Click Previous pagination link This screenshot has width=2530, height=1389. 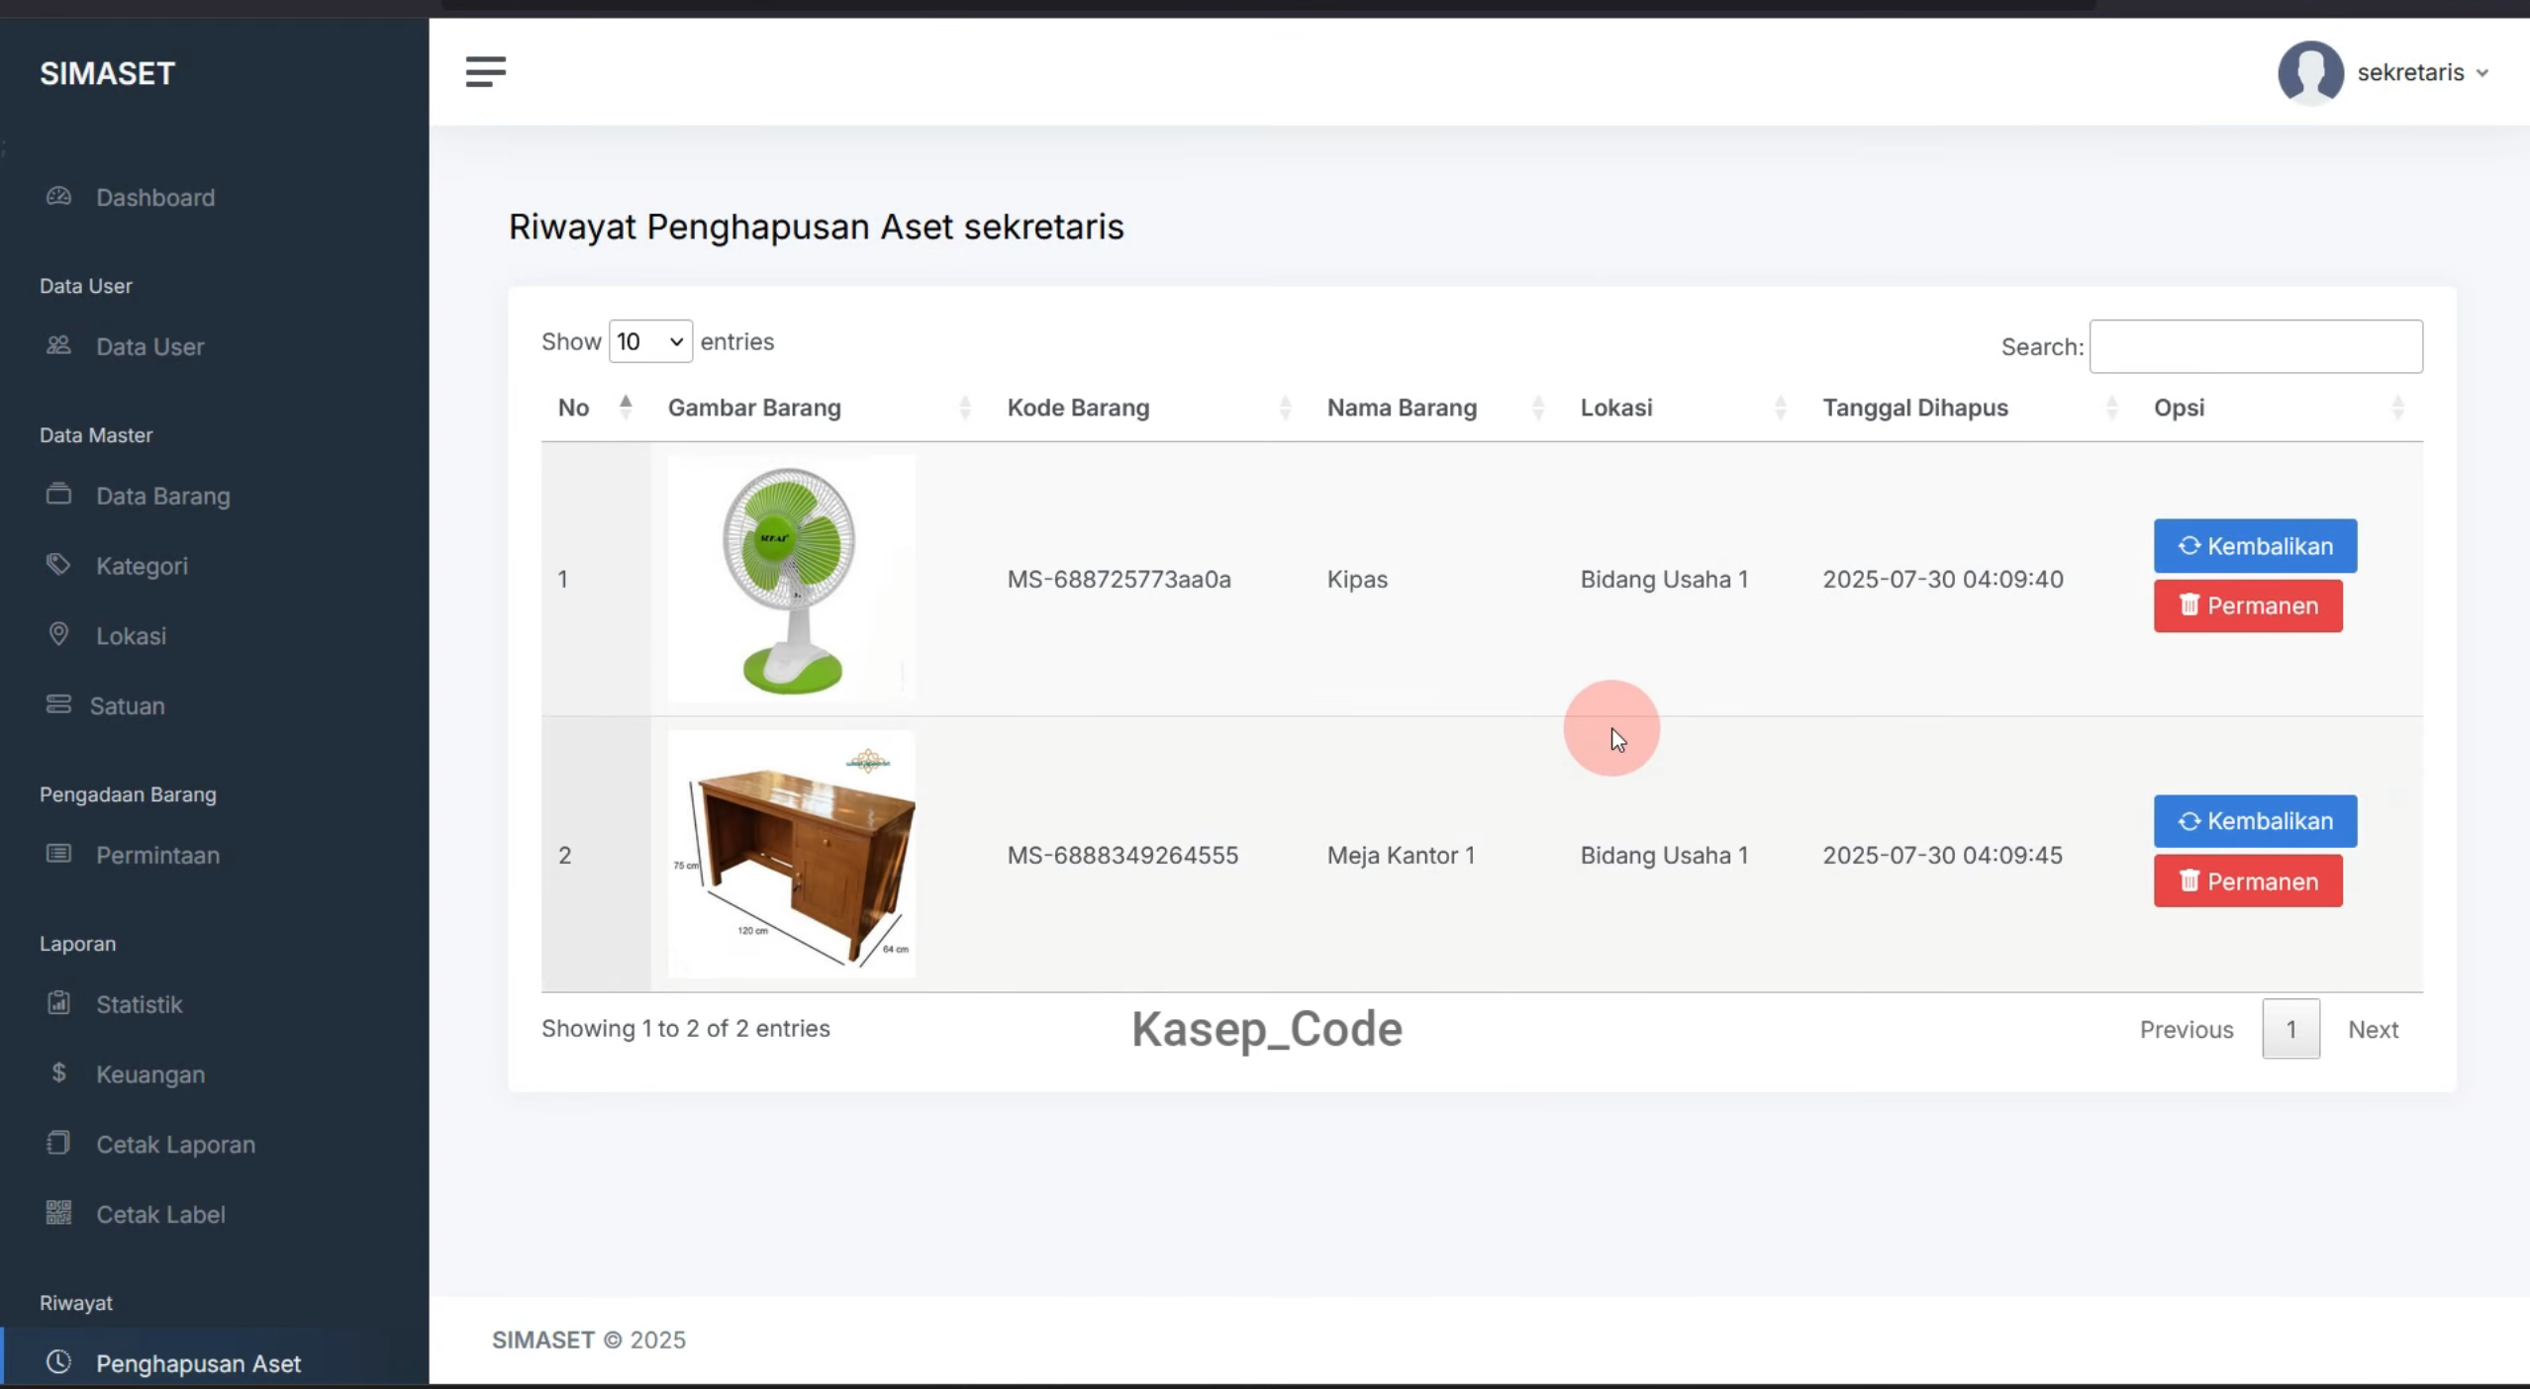[2187, 1030]
